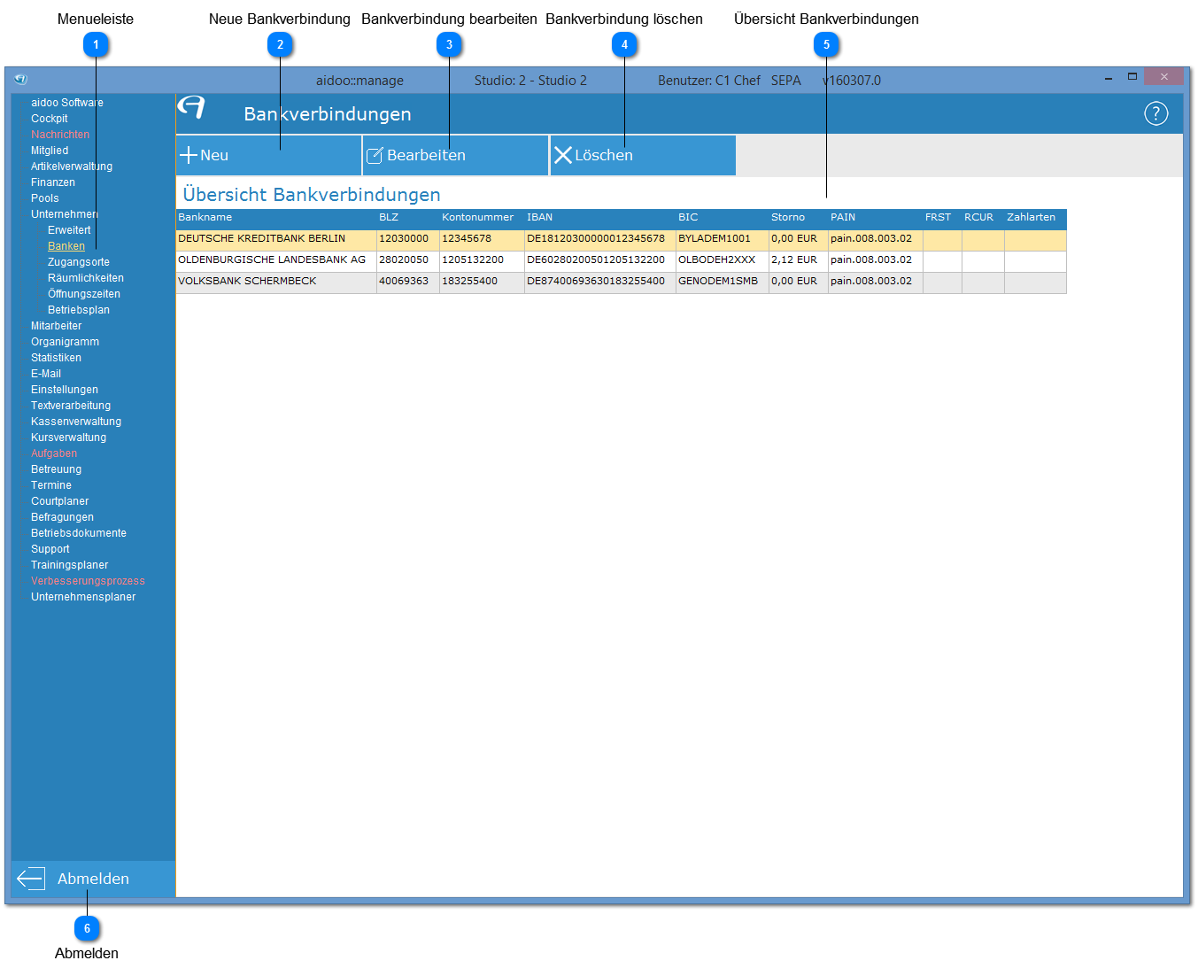Select VOLKSBANK SCHERMBECK row
The height and width of the screenshot is (976, 1198).
pyautogui.click(x=622, y=282)
